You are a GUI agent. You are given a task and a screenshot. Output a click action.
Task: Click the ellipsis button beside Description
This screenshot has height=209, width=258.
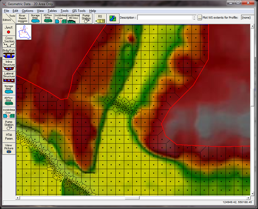point(200,18)
